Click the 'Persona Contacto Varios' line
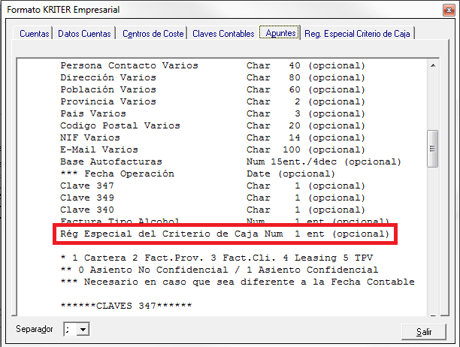This screenshot has height=347, width=460. point(213,65)
